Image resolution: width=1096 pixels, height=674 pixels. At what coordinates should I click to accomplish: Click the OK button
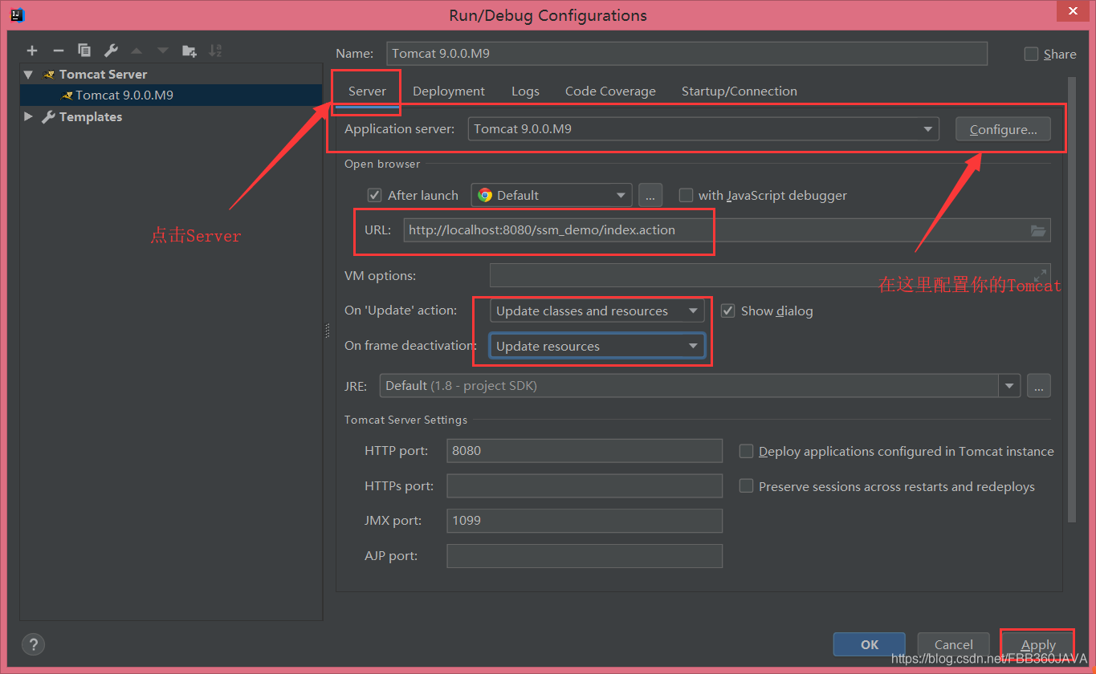(870, 644)
